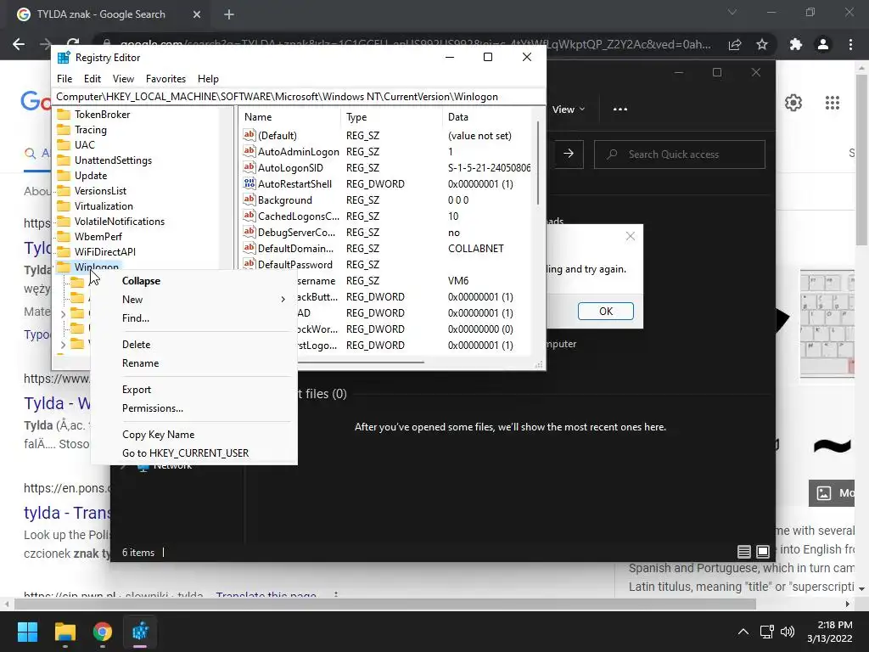Viewport: 869px width, 652px height.
Task: Select the WiFiDirectAPI key
Action: coord(104,251)
